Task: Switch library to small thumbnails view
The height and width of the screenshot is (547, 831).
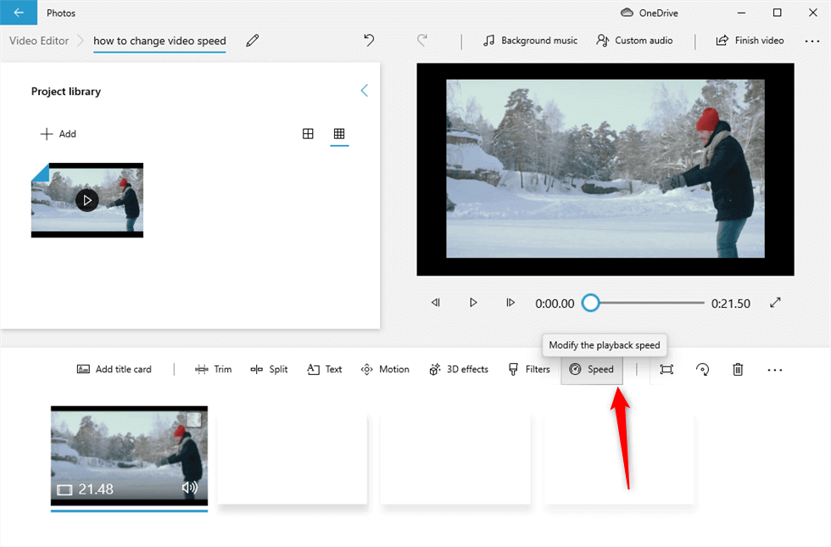Action: (339, 134)
